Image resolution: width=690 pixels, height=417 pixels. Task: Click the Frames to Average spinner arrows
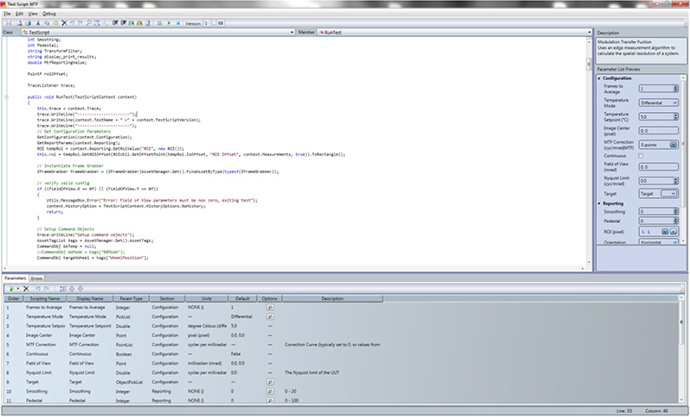(674, 89)
